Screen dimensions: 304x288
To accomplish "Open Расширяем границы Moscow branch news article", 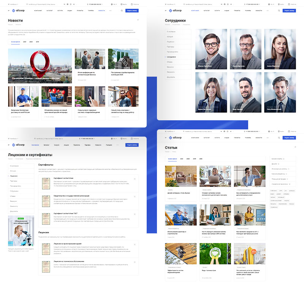I will (40, 66).
